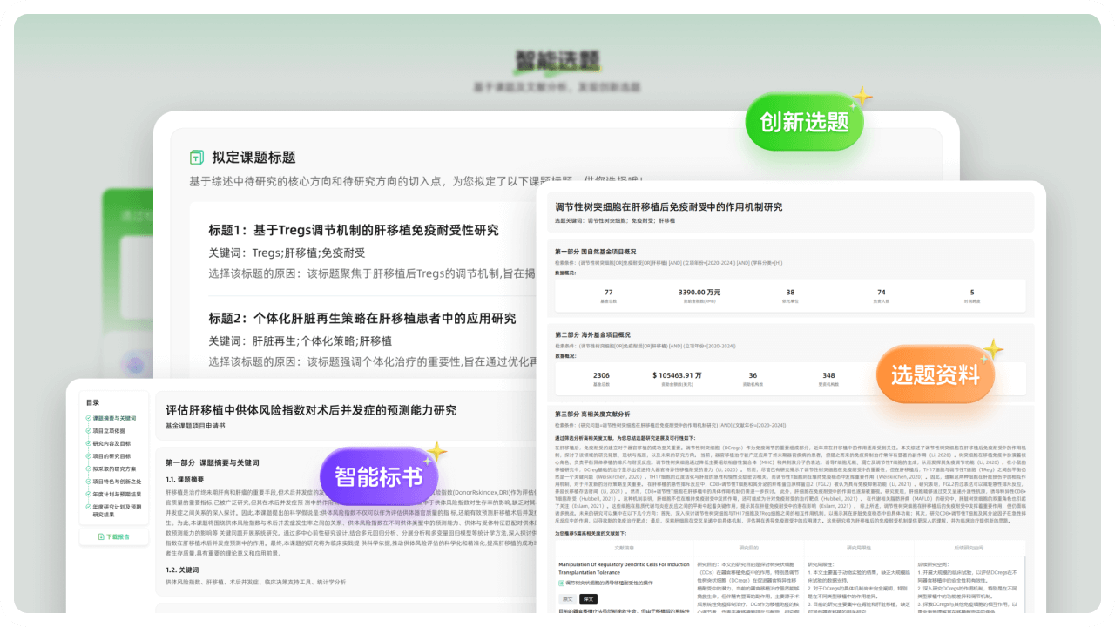Click the small green translation icon under paper title

click(562, 583)
